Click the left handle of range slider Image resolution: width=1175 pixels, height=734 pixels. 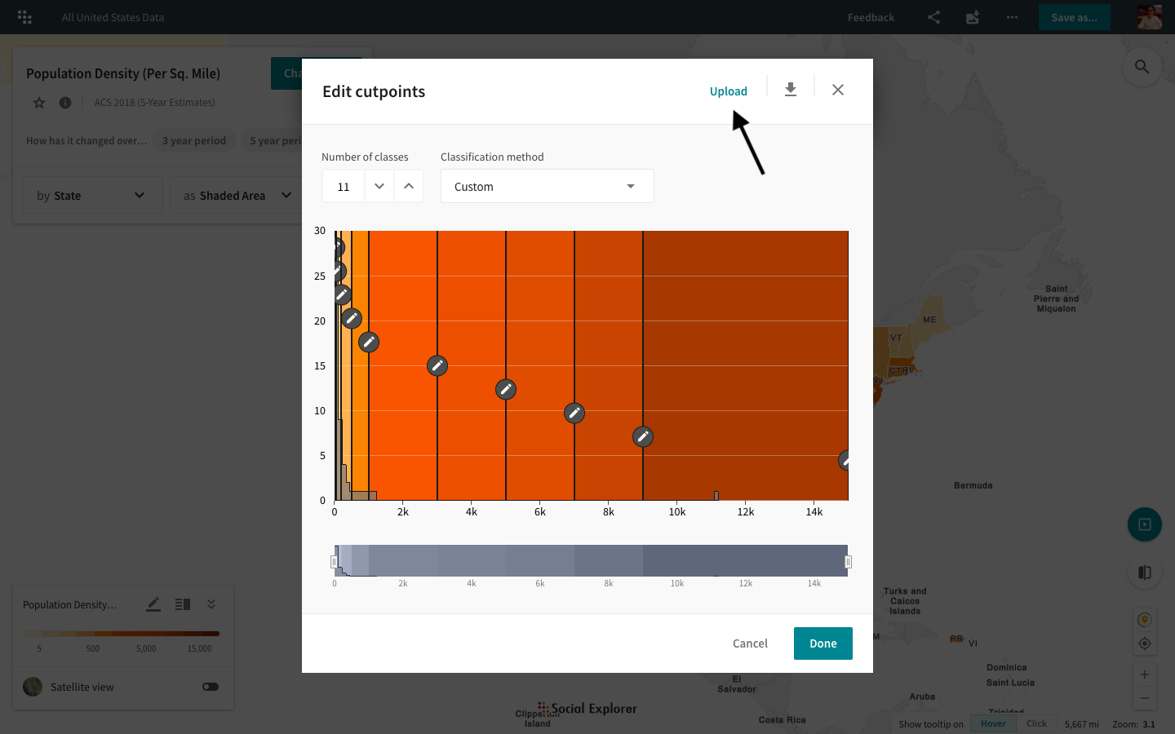(x=334, y=562)
